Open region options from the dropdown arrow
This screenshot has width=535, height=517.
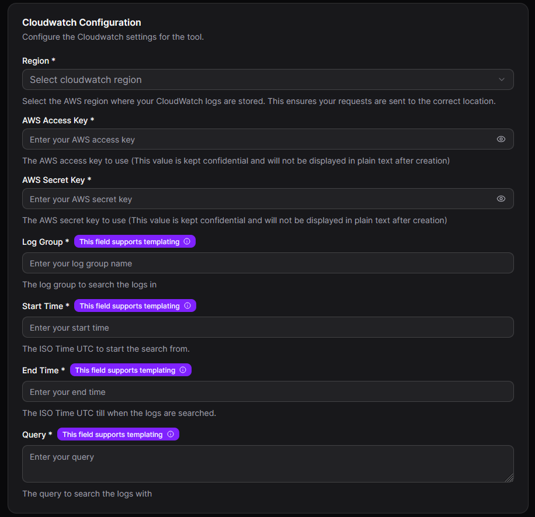501,79
